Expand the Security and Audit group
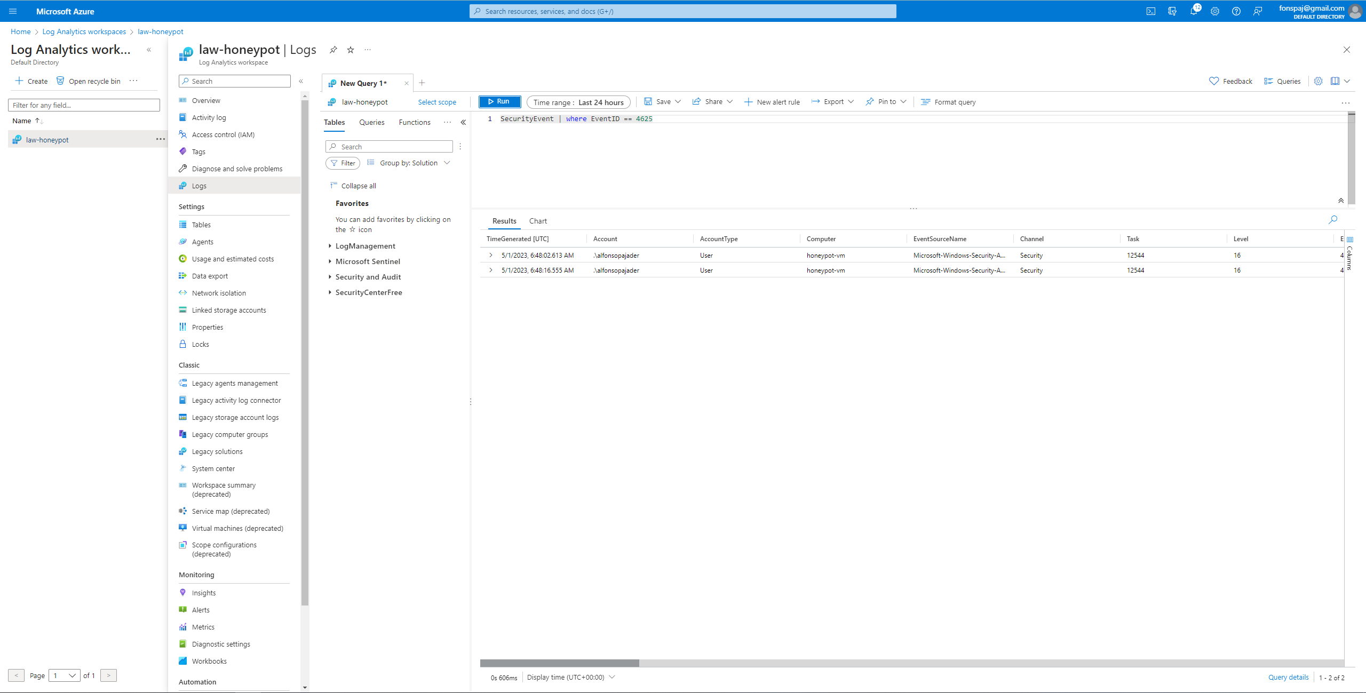The image size is (1366, 693). (x=330, y=277)
